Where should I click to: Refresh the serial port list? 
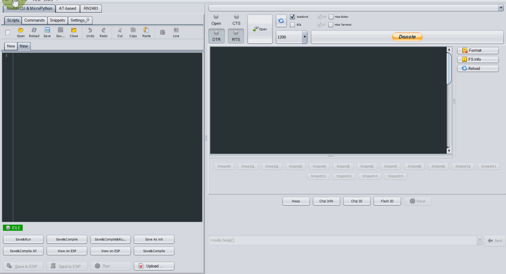coord(281,21)
